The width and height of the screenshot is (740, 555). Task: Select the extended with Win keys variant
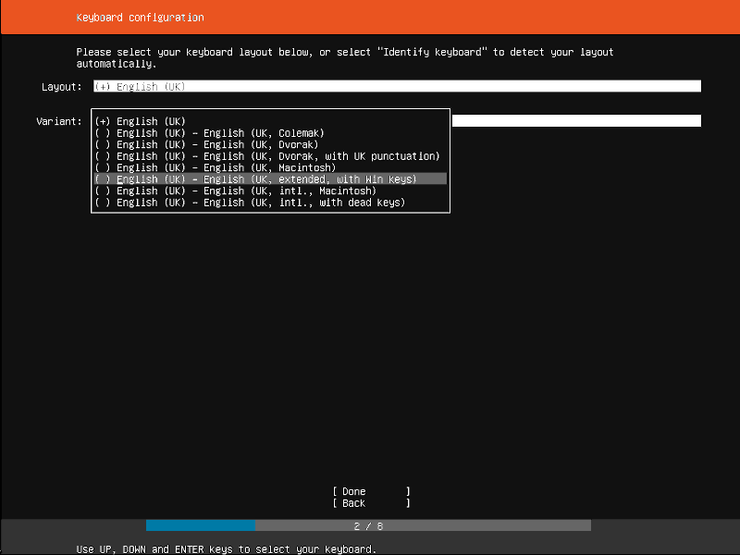[255, 179]
